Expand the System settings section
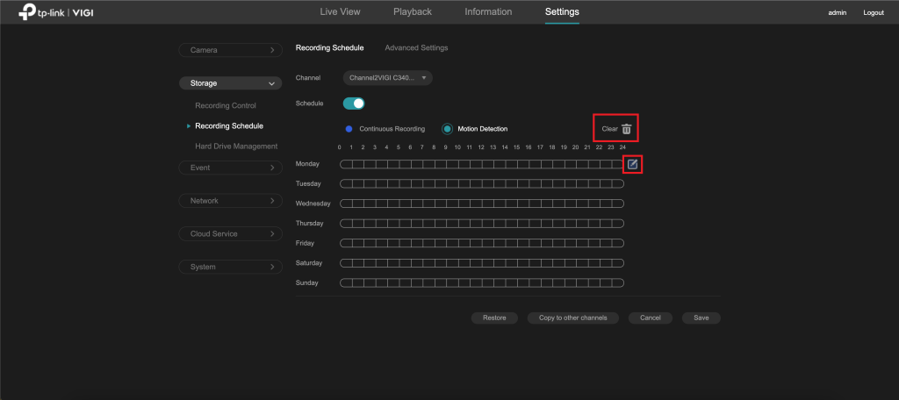899x400 pixels. click(231, 267)
